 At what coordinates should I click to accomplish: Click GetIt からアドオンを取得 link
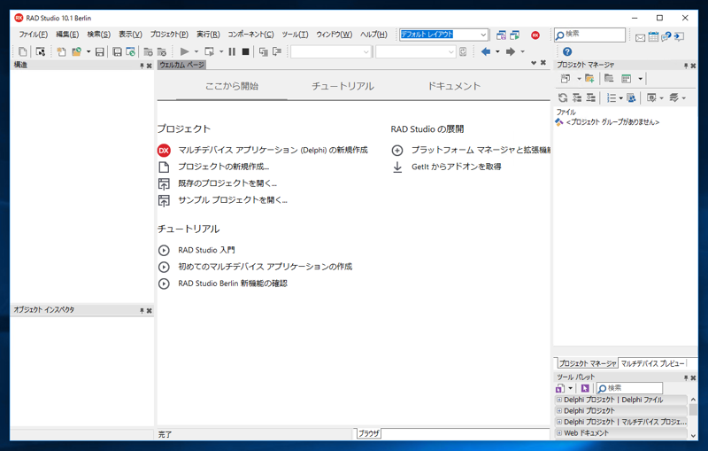(456, 167)
